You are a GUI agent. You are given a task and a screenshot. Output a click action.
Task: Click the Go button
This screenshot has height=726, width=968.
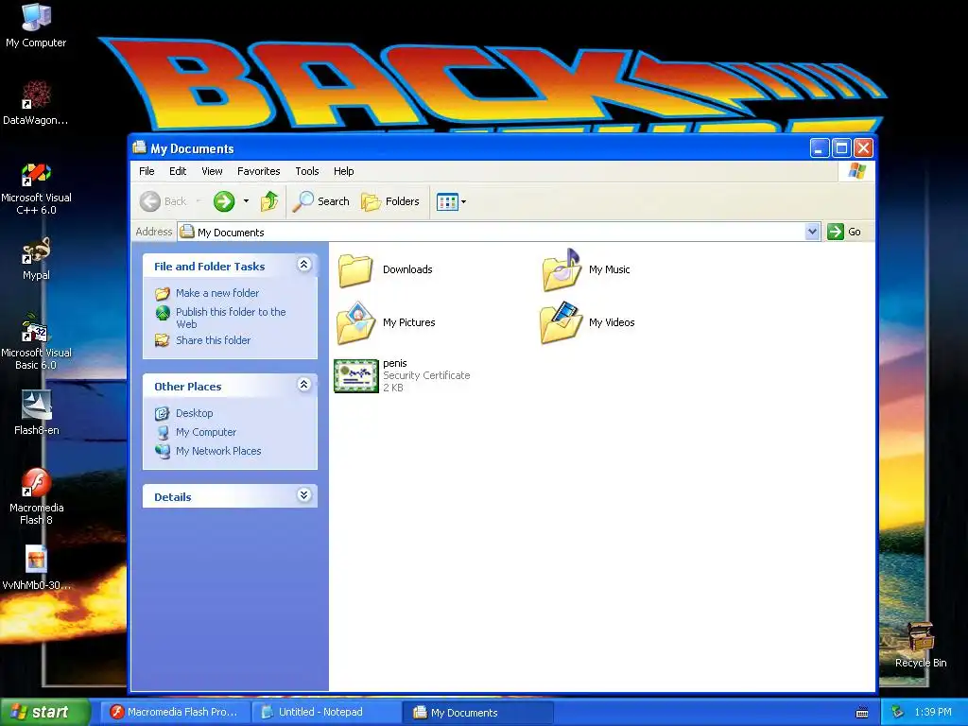(x=844, y=233)
